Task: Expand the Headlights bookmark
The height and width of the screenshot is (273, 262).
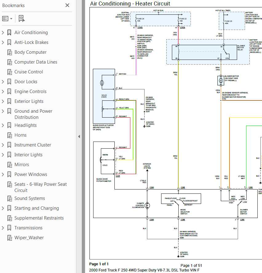Action: [3, 125]
